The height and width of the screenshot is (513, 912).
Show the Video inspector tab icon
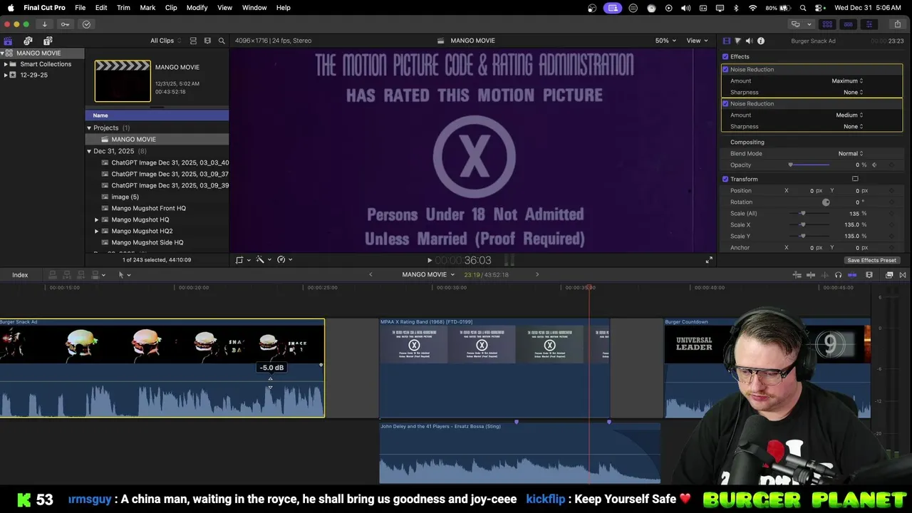click(x=726, y=41)
